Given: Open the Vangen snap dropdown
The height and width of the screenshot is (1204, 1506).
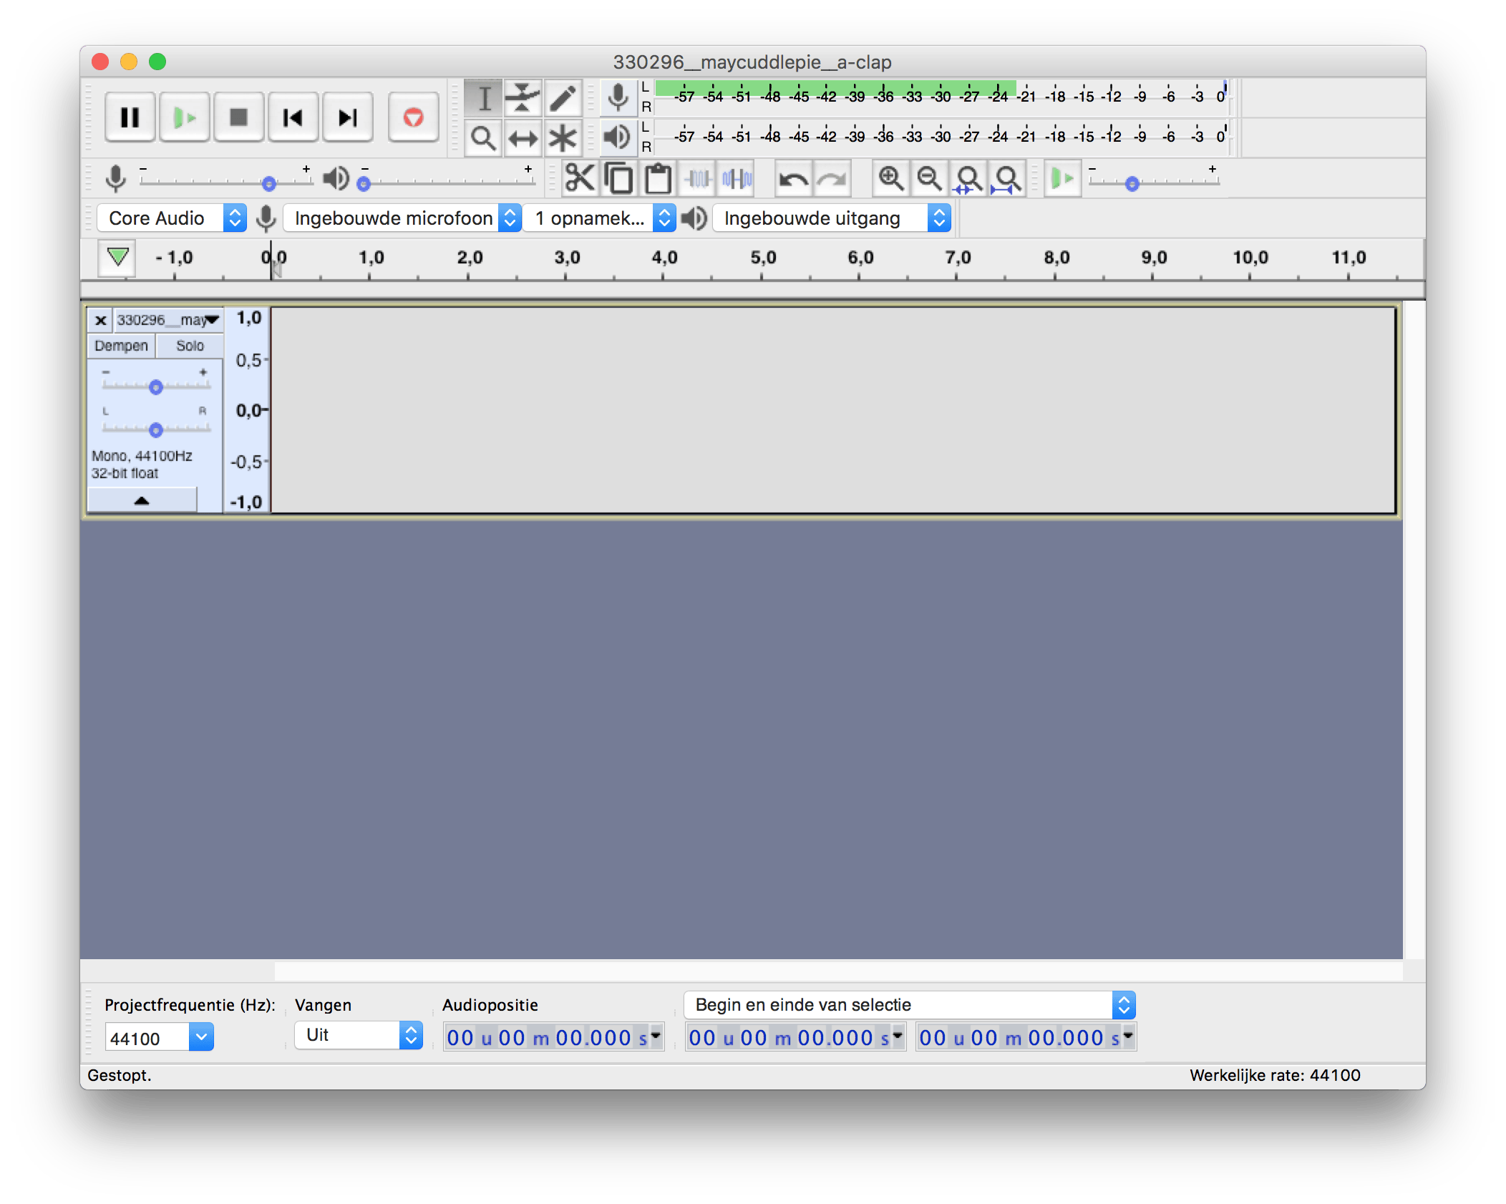Looking at the screenshot, I should (358, 1035).
